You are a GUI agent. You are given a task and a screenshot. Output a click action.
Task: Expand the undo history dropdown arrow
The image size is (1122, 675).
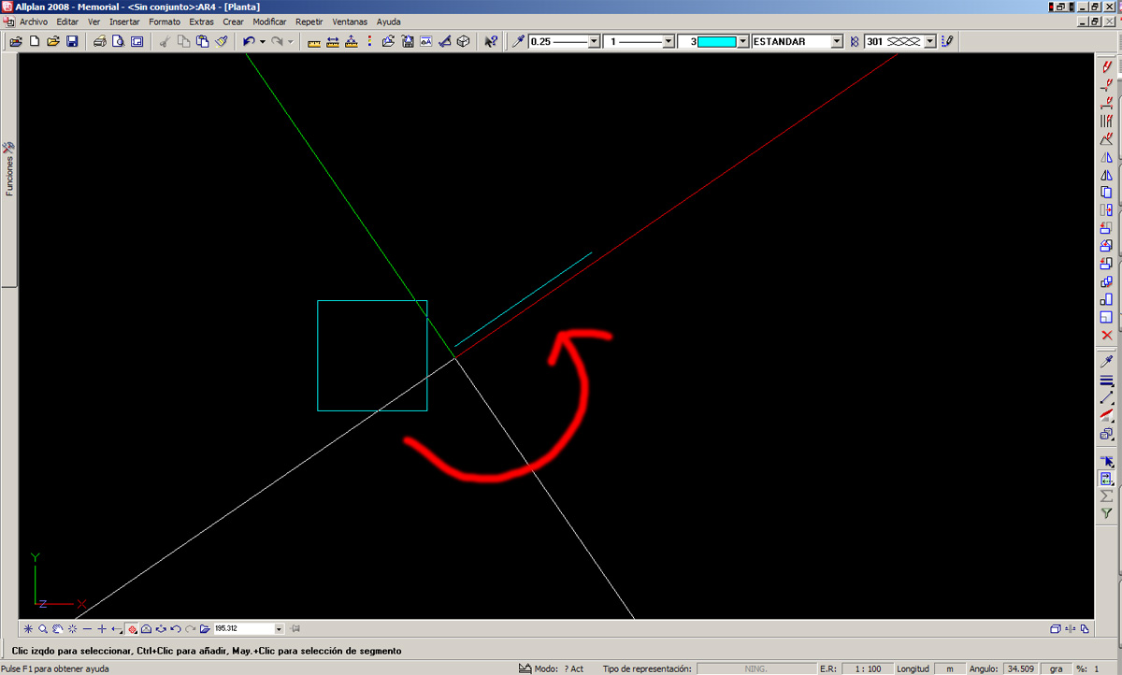click(263, 42)
